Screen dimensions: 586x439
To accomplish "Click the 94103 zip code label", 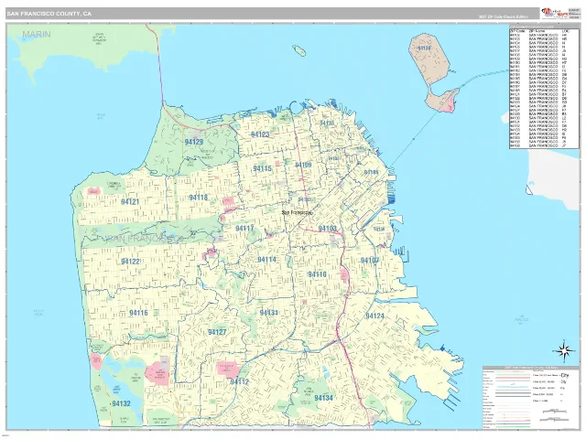I will click(x=328, y=229).
